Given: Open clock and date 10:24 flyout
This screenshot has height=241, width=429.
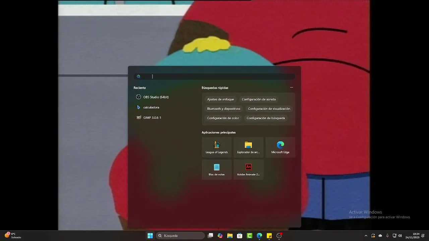Looking at the screenshot, I should point(413,236).
